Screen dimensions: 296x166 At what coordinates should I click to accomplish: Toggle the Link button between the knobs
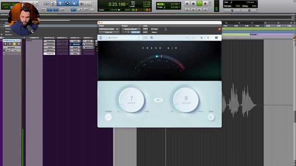(x=158, y=100)
